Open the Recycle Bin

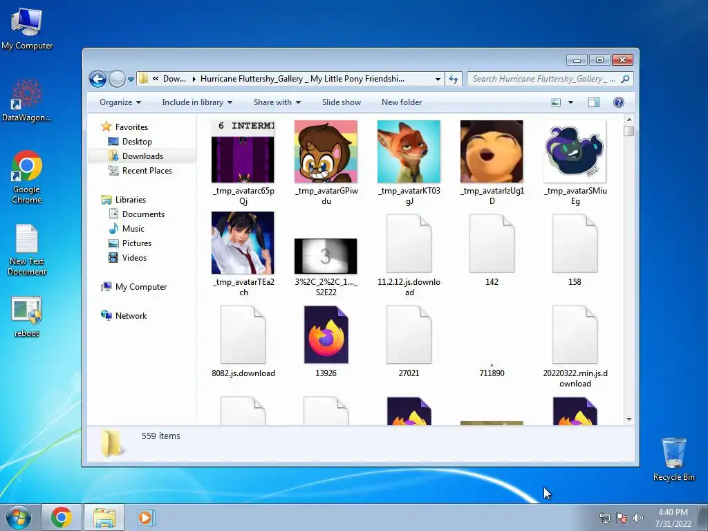pyautogui.click(x=673, y=459)
